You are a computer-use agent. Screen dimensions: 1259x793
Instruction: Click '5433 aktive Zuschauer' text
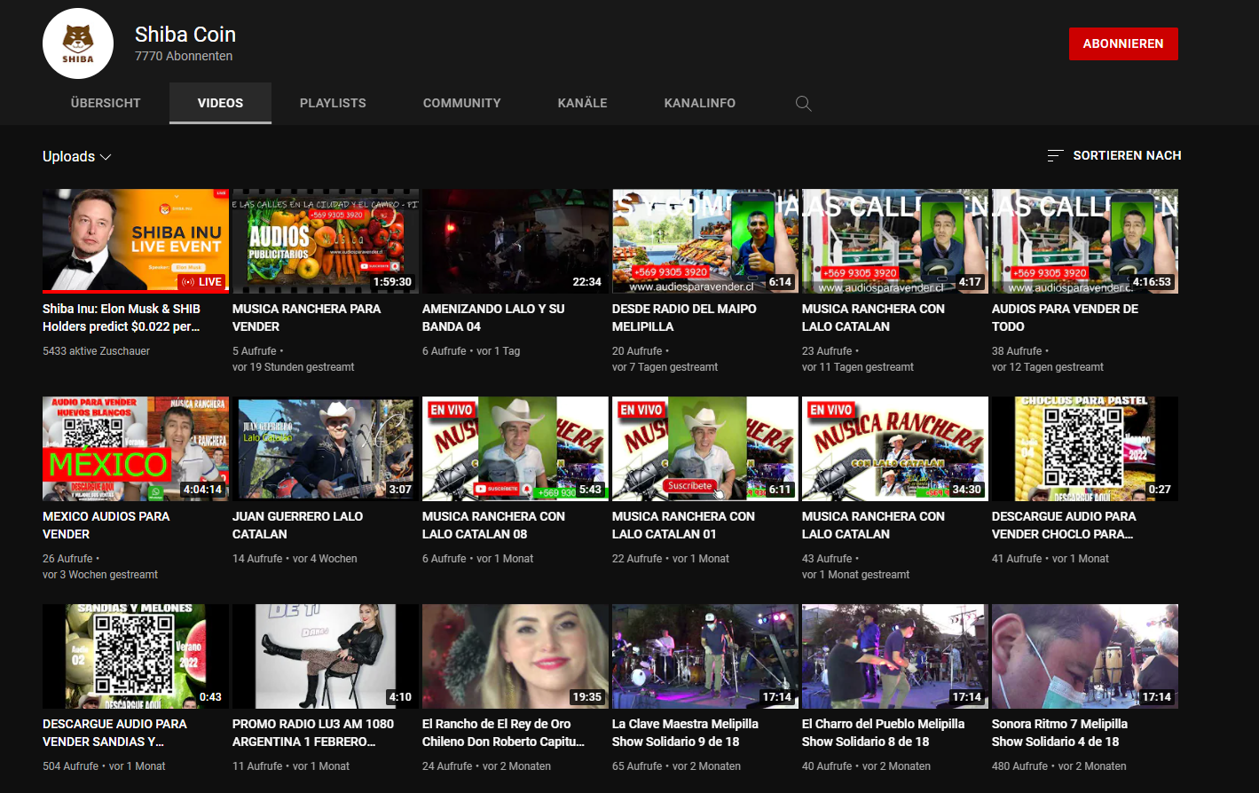(x=96, y=351)
